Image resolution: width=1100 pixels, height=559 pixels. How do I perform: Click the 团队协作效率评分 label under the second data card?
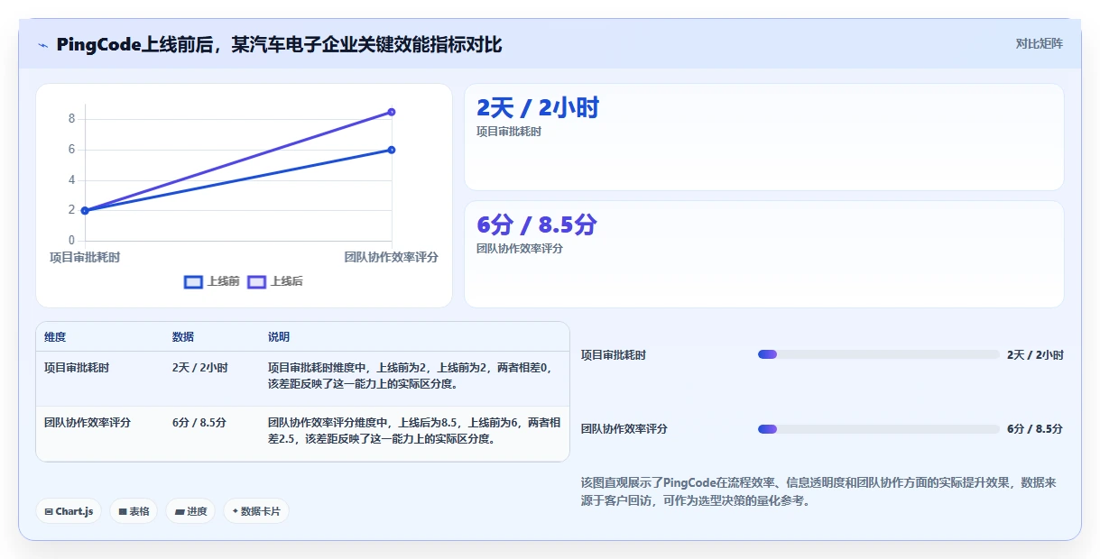(520, 248)
